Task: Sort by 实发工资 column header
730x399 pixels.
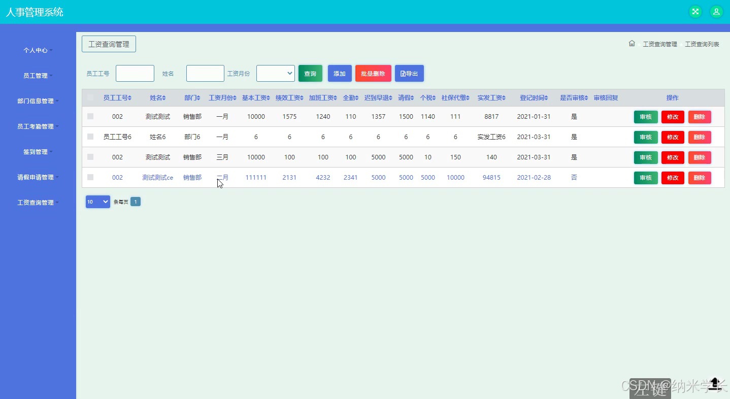Action: (x=491, y=98)
